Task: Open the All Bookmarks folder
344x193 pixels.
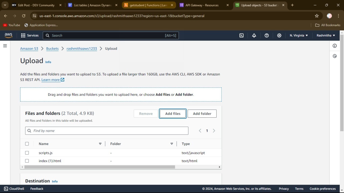Action: coord(328,25)
